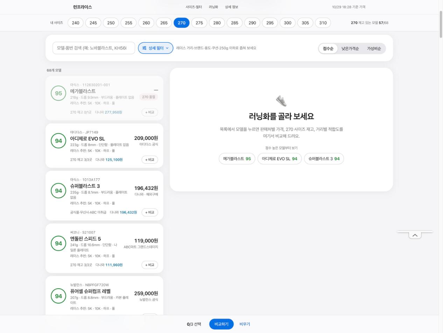Click the 다나와 111,960원 price link

109,265
